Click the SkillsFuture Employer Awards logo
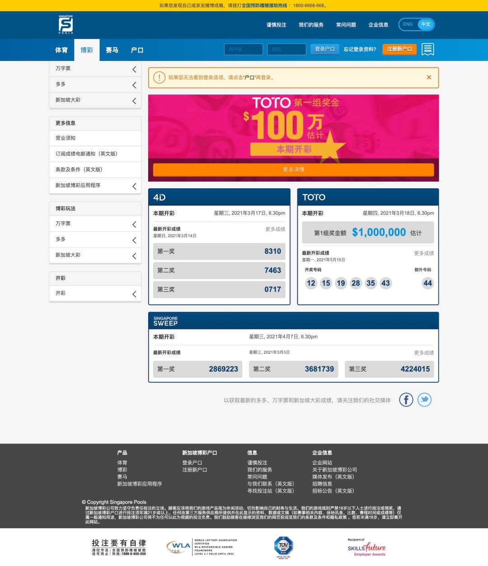The image size is (488, 566). [x=366, y=547]
